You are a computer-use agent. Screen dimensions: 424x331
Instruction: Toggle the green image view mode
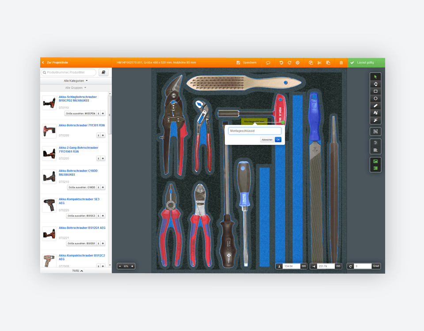tap(375, 162)
